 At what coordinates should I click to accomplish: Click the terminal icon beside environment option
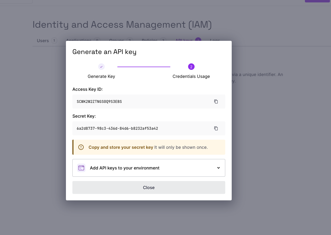81,168
